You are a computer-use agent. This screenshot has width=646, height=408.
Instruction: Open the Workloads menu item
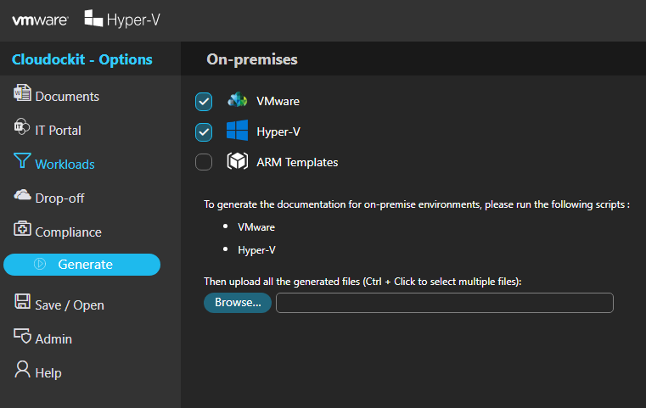(65, 165)
